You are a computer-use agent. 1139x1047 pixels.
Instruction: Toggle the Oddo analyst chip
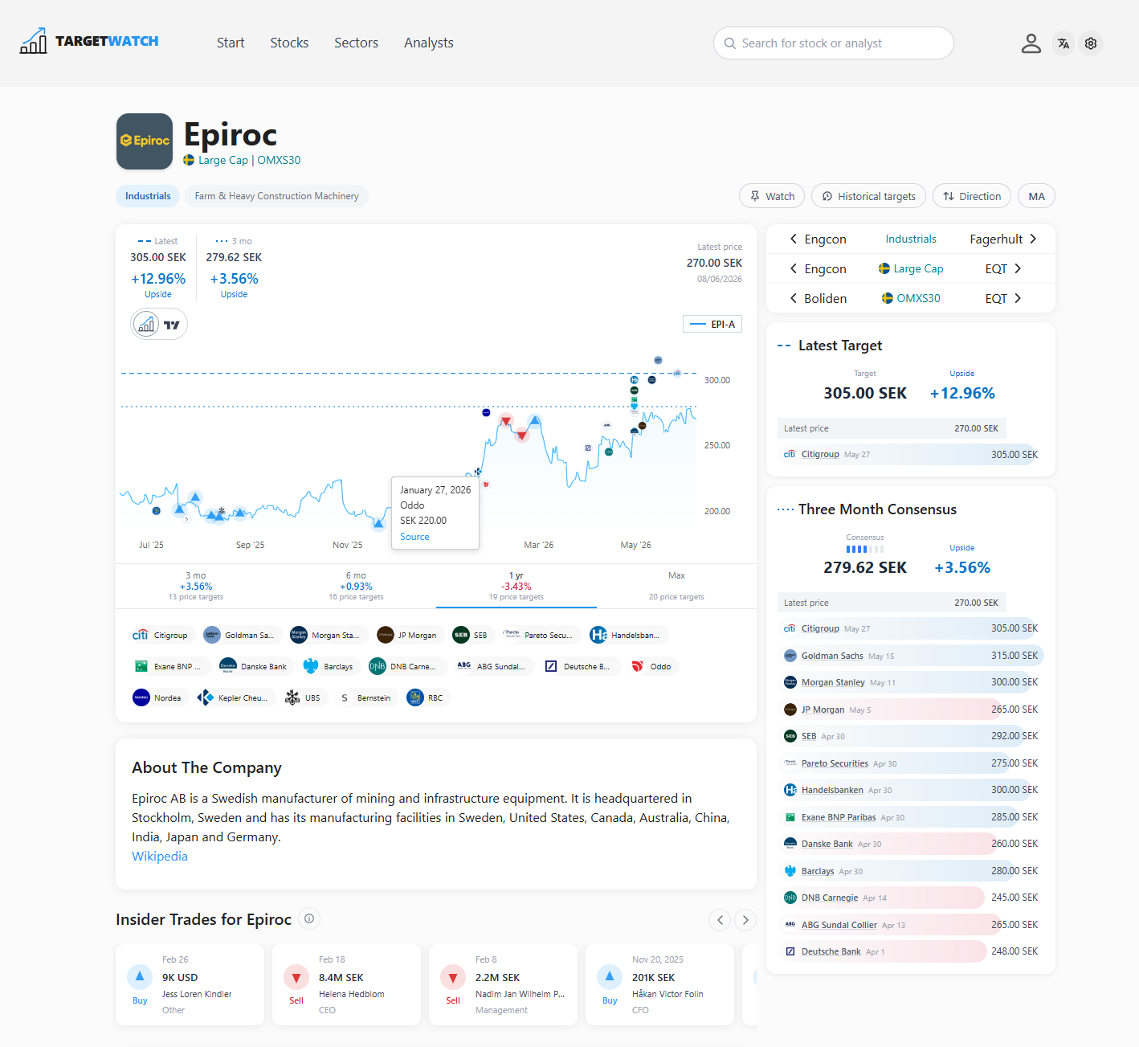(x=652, y=666)
